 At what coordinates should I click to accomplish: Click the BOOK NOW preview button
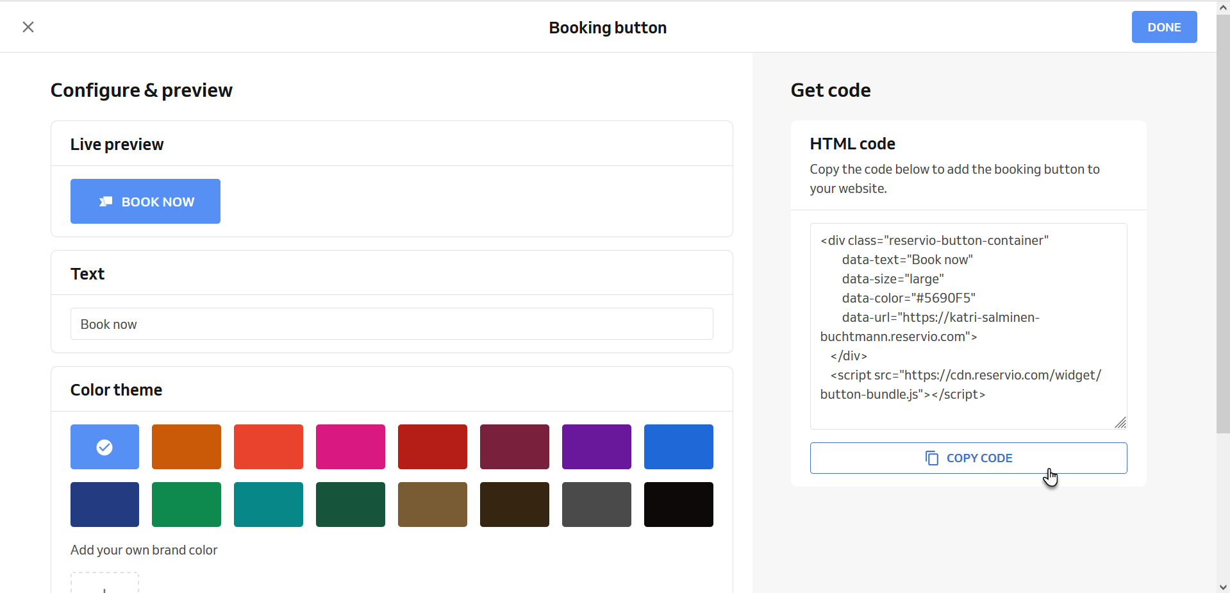point(145,201)
